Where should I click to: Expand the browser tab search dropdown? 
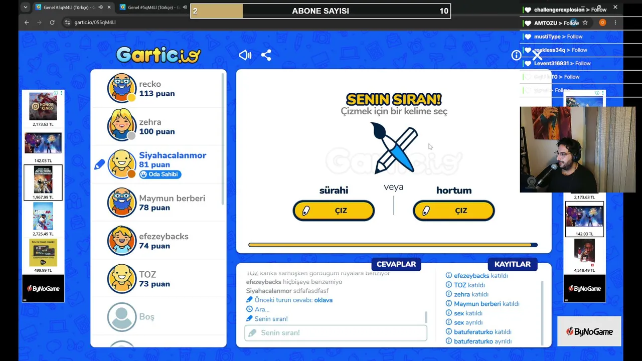click(x=25, y=8)
